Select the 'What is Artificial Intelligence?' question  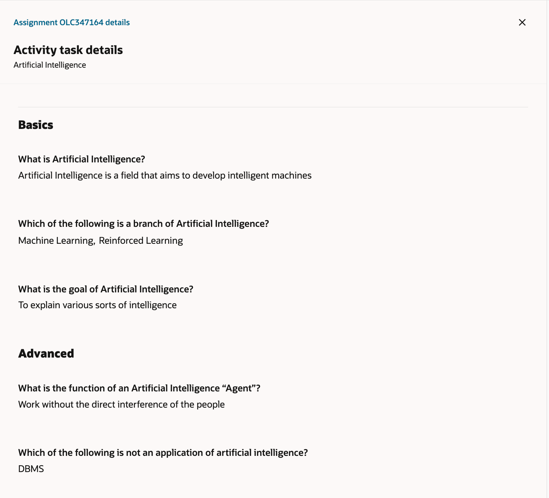pyautogui.click(x=82, y=159)
